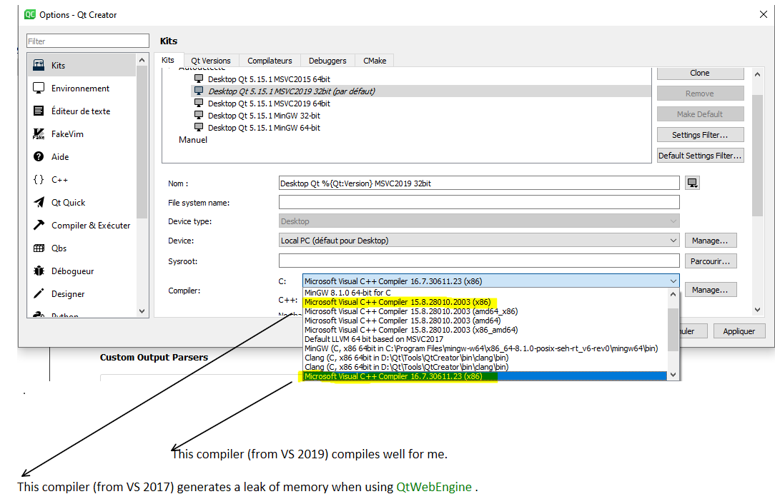Click the kit icon button beside Nom field
The height and width of the screenshot is (494, 775).
pos(693,183)
